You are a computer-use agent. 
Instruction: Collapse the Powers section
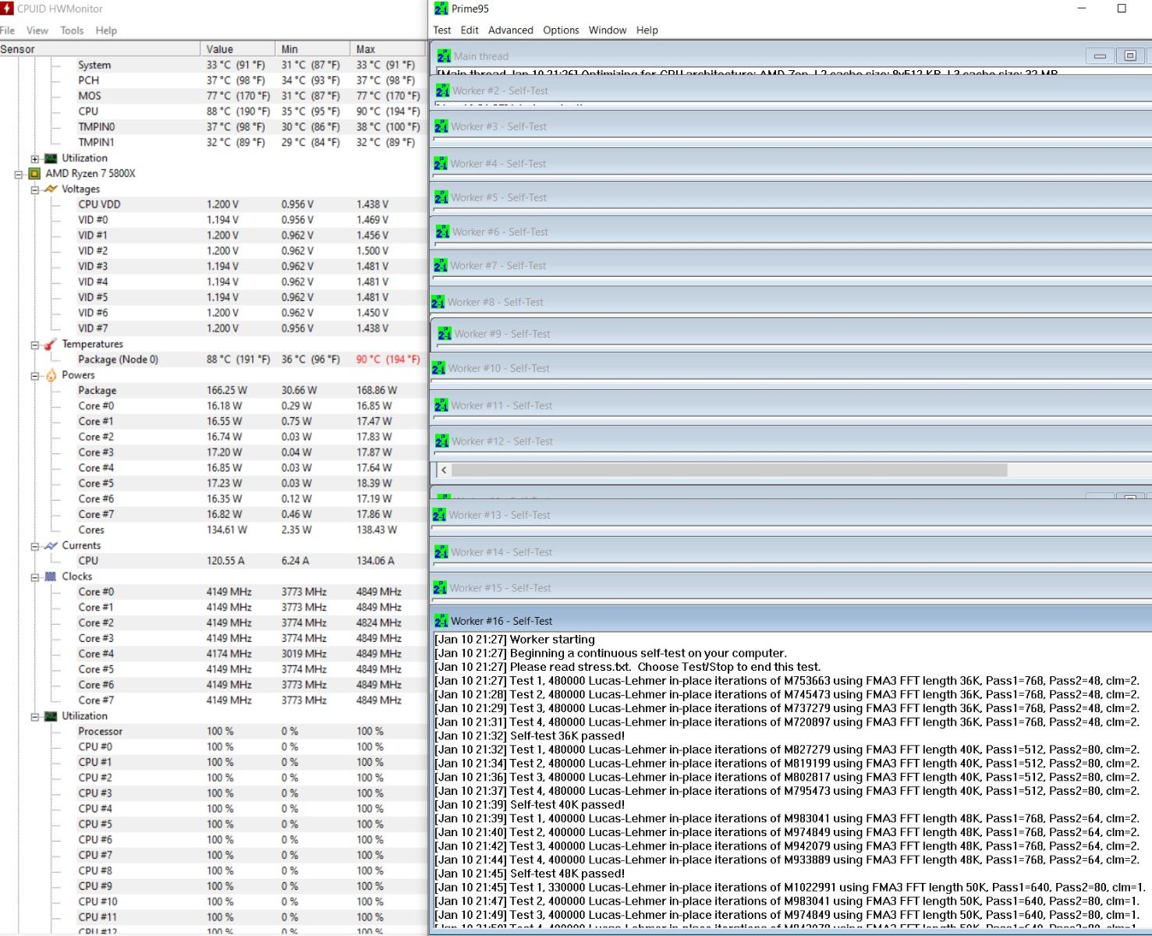pyautogui.click(x=34, y=376)
